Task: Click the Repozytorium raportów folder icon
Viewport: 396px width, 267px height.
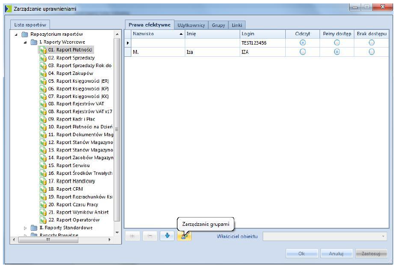Action: tap(25, 34)
